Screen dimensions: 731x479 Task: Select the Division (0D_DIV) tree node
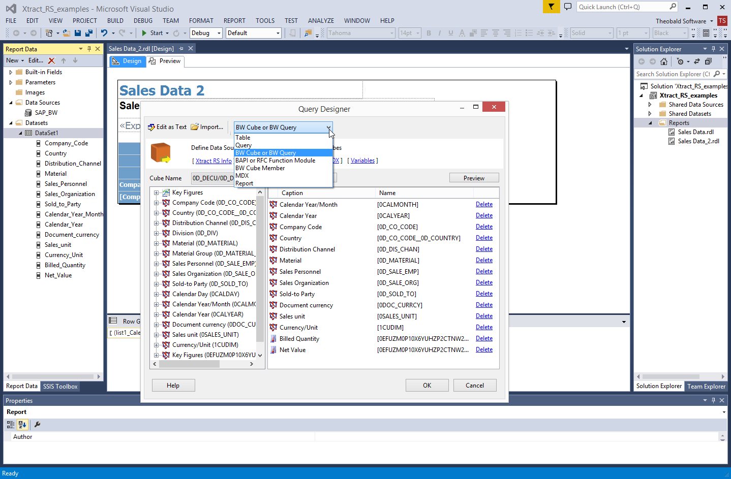pyautogui.click(x=195, y=233)
